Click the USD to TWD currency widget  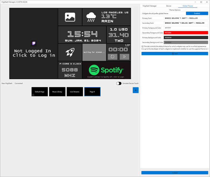[119, 35]
